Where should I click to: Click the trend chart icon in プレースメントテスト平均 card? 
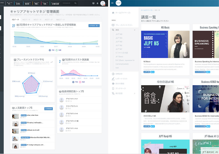(52, 62)
